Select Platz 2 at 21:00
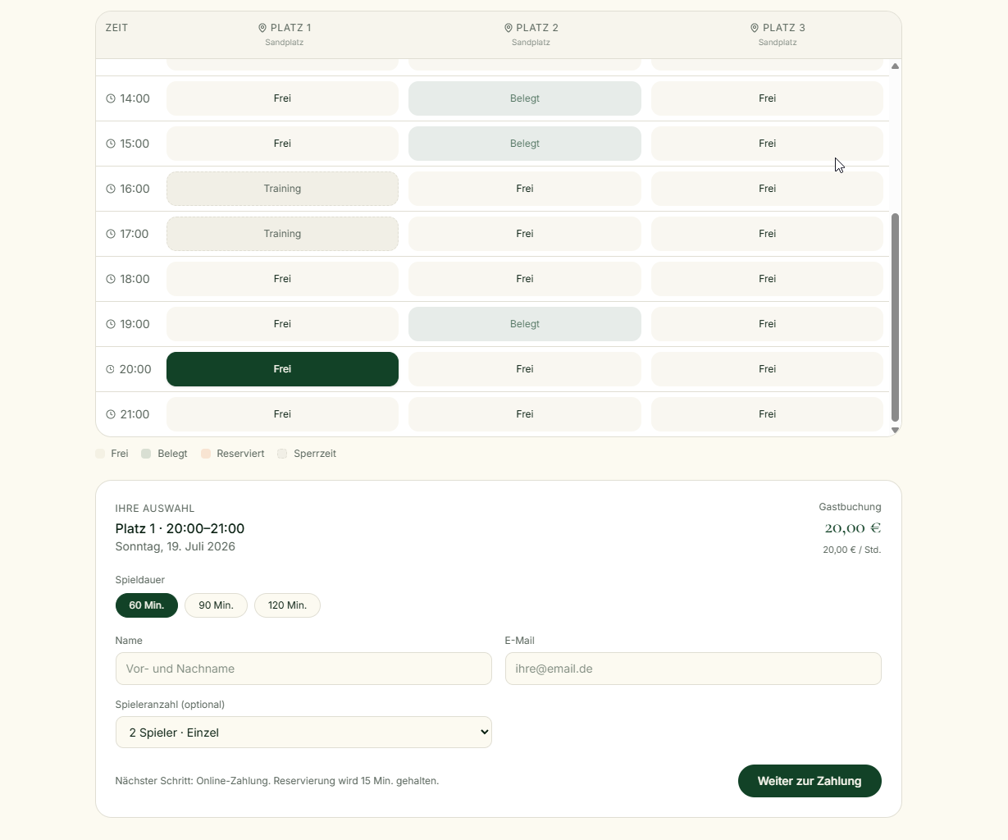Screen dimensions: 1008x840 coord(525,414)
